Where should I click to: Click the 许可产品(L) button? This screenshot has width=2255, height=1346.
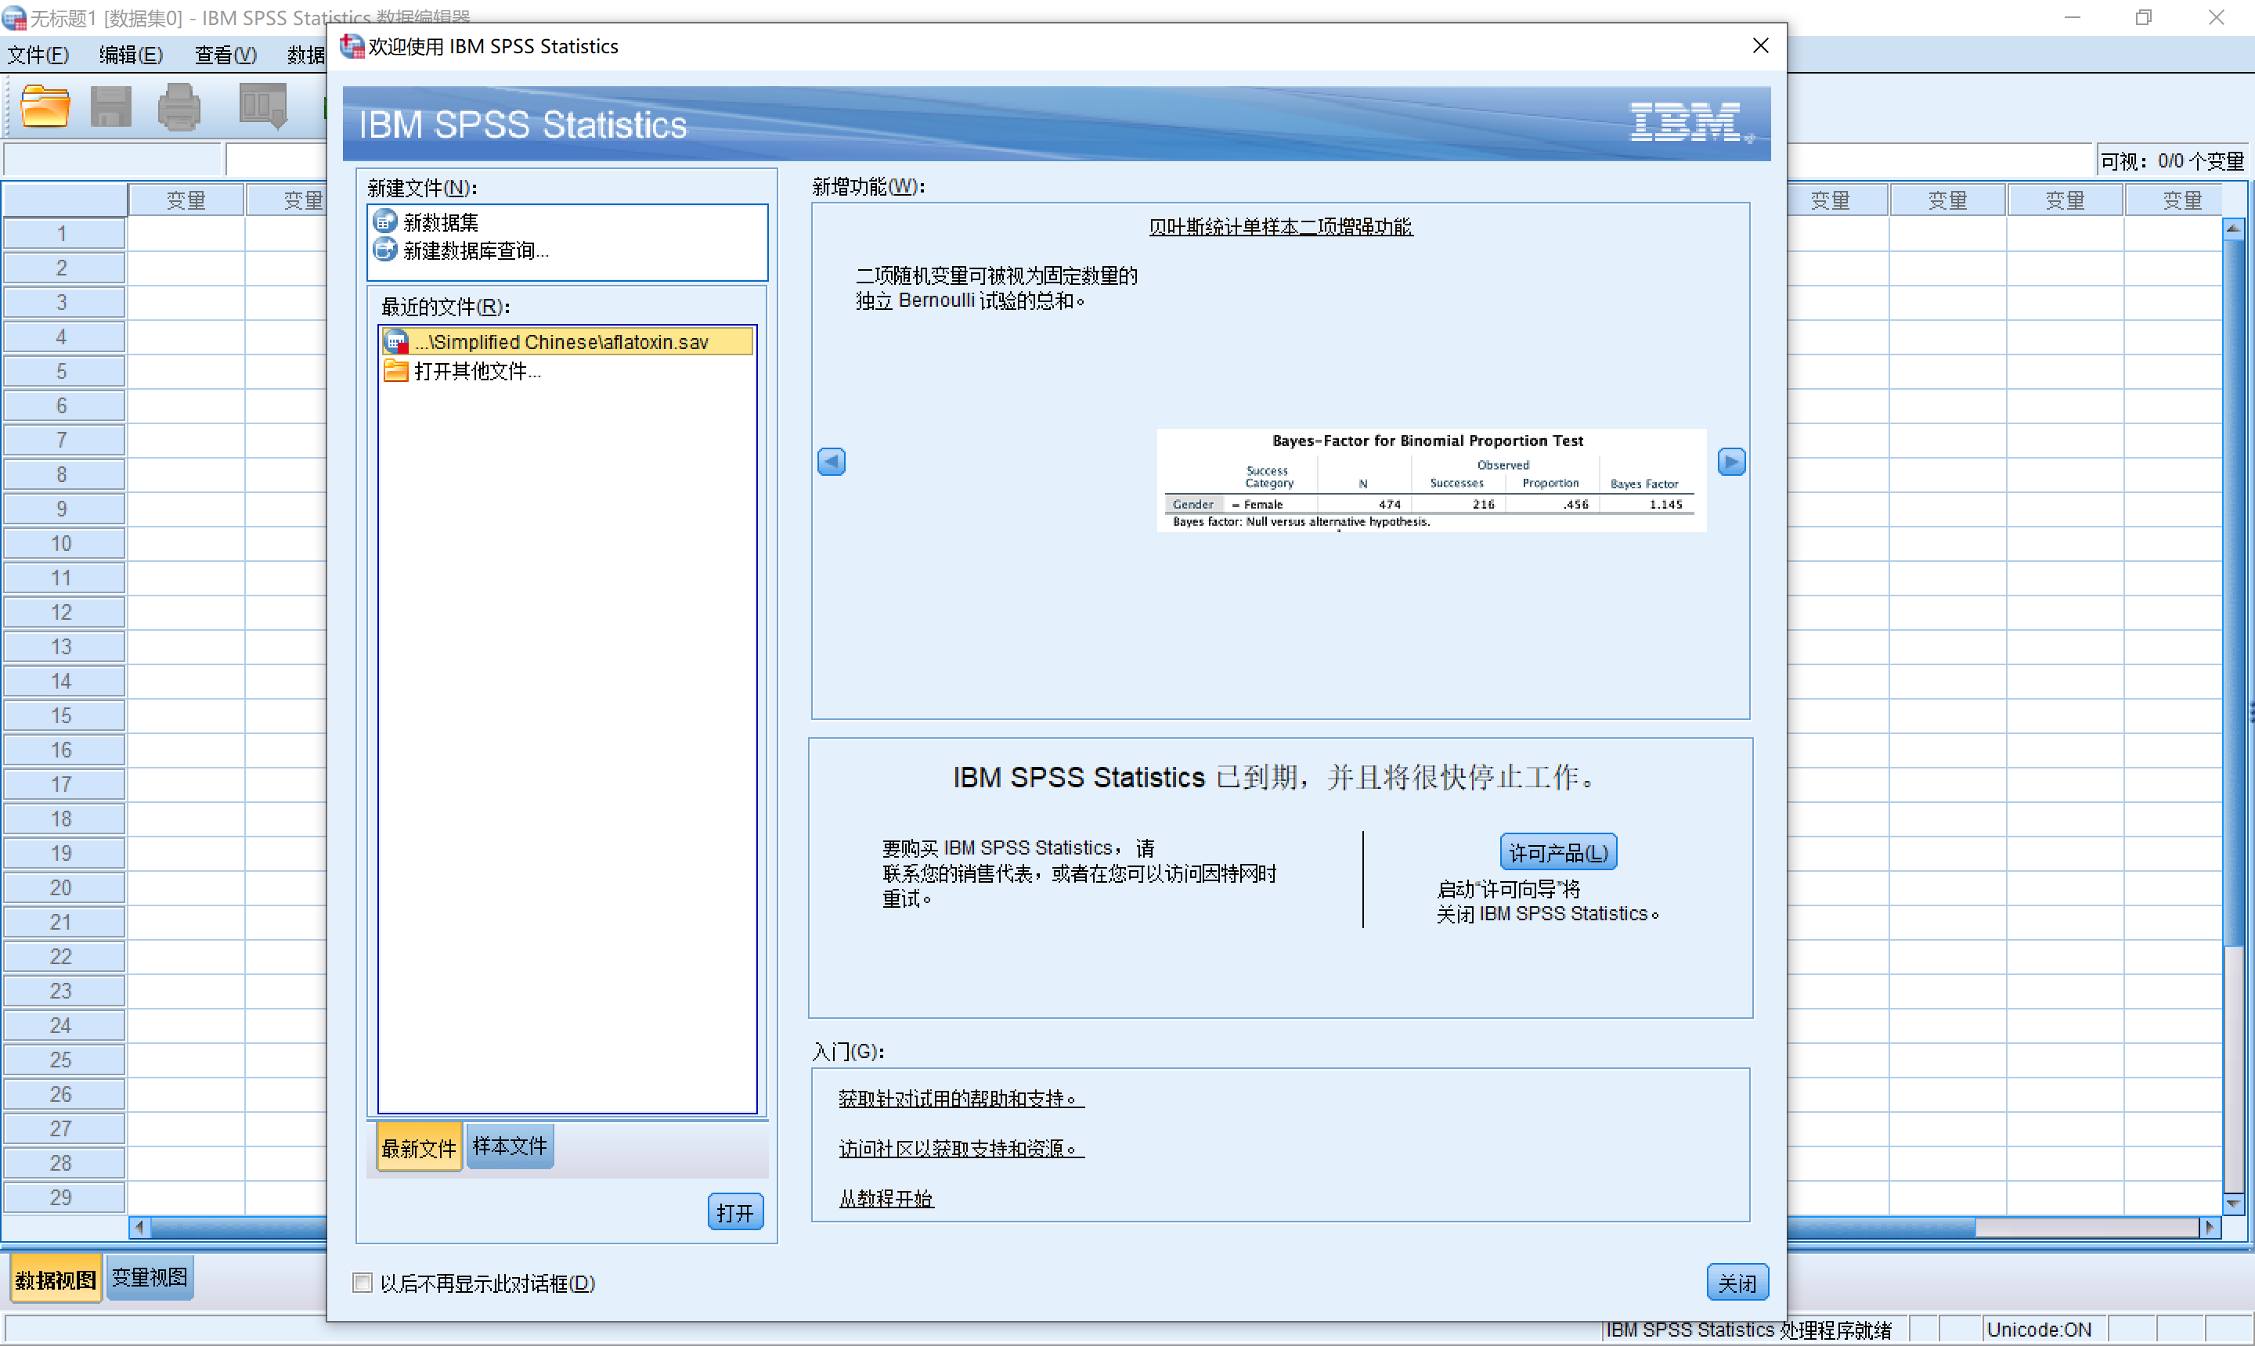click(x=1558, y=851)
